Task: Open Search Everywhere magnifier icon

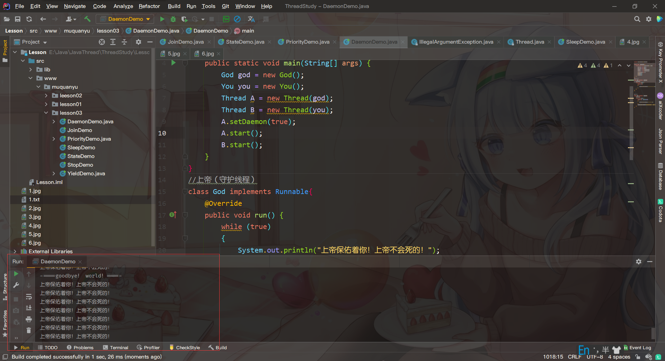Action: click(x=637, y=19)
